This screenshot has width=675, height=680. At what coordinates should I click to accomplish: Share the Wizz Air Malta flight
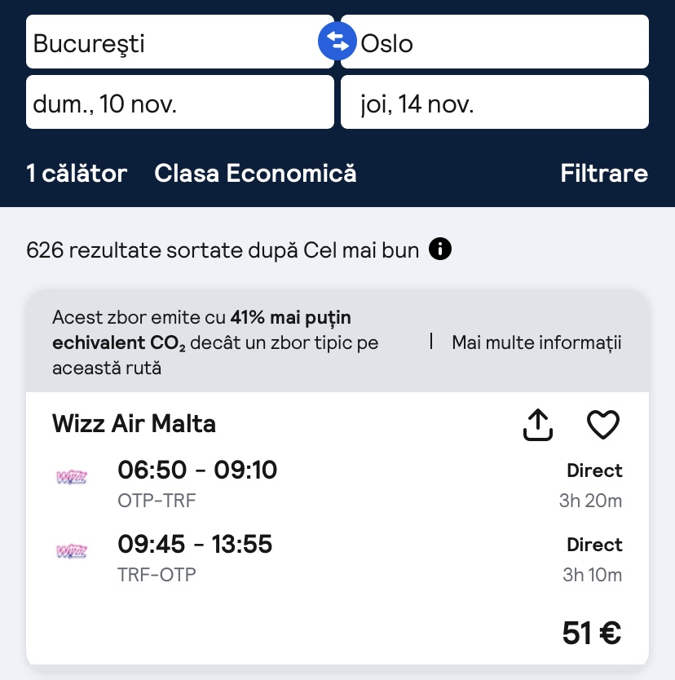pyautogui.click(x=538, y=425)
